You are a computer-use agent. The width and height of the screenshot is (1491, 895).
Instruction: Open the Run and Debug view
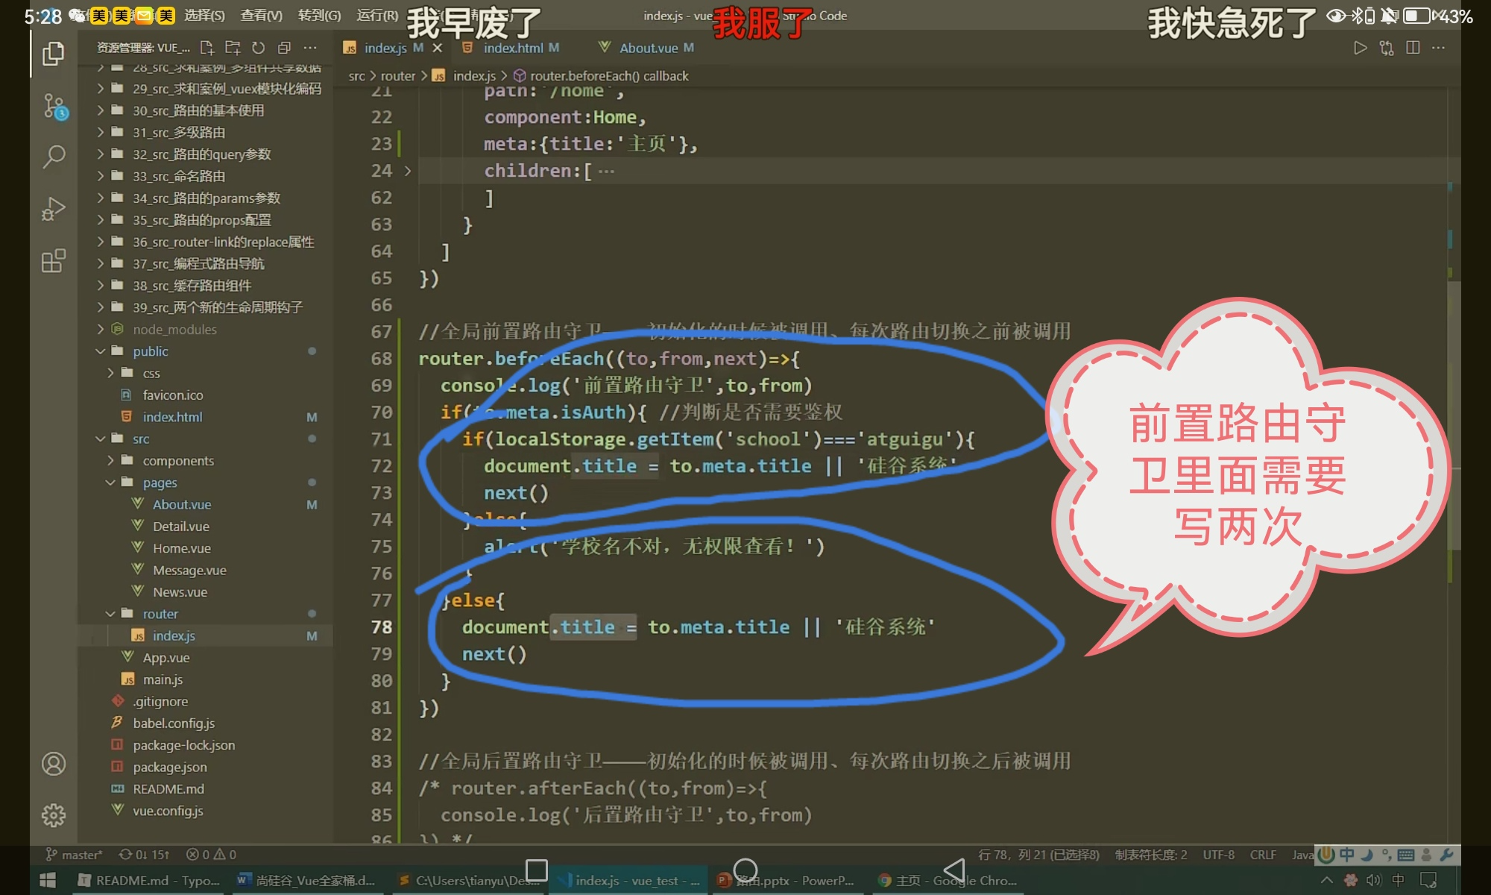(x=54, y=209)
